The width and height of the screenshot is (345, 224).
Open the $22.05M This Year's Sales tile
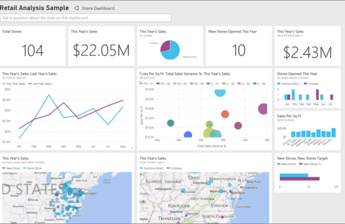[101, 46]
